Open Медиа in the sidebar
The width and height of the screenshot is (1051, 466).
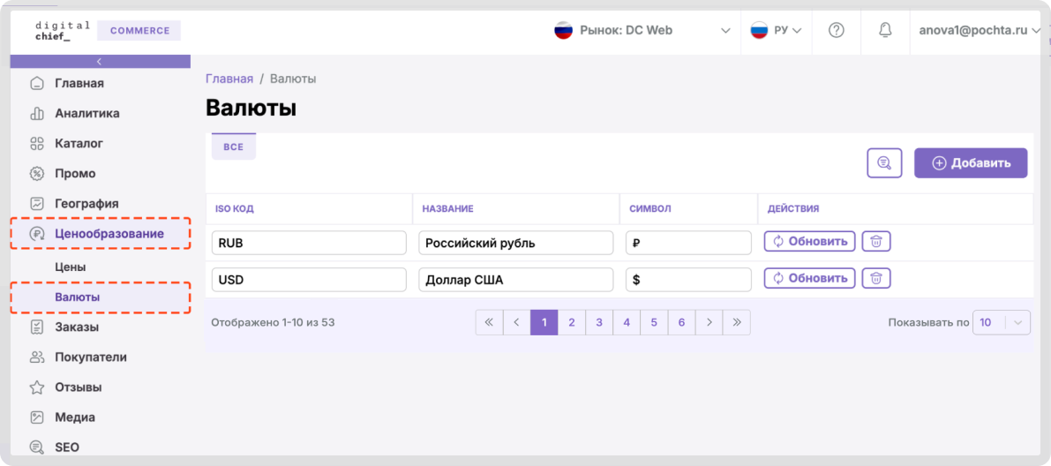click(x=75, y=417)
